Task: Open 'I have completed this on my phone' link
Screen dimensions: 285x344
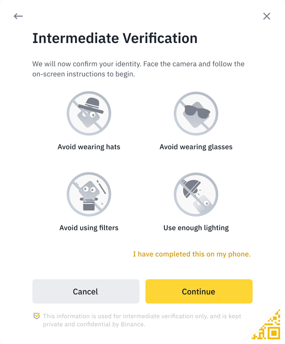Action: coord(191,254)
